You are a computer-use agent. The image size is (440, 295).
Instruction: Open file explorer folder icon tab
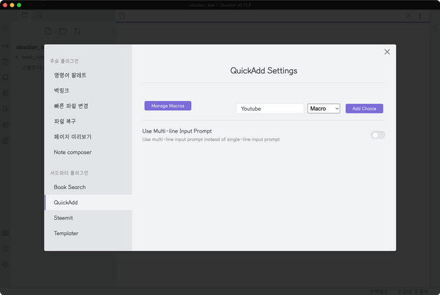pos(25,15)
